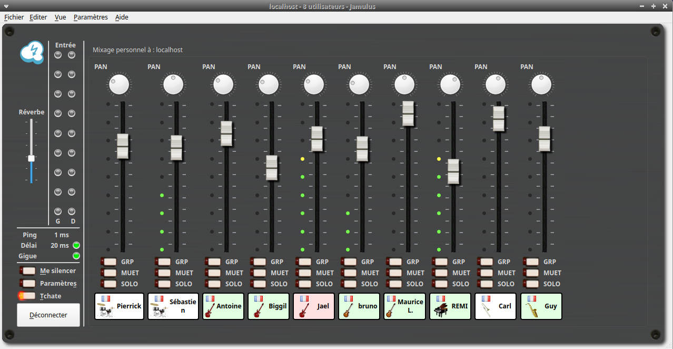Click Carl's trombone instrument icon
The height and width of the screenshot is (349, 673).
pyautogui.click(x=486, y=310)
